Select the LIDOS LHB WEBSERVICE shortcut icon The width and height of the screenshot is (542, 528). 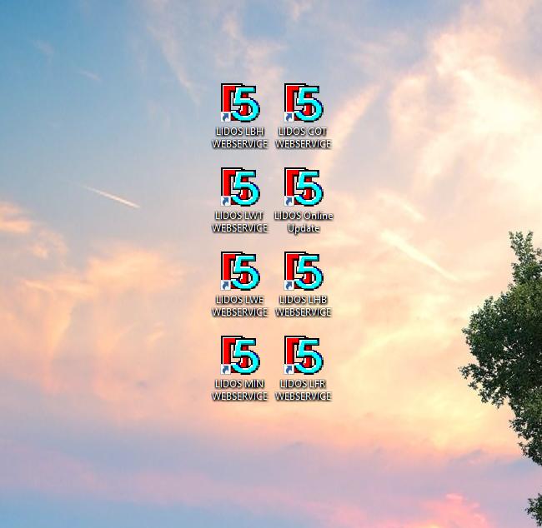coord(304,271)
